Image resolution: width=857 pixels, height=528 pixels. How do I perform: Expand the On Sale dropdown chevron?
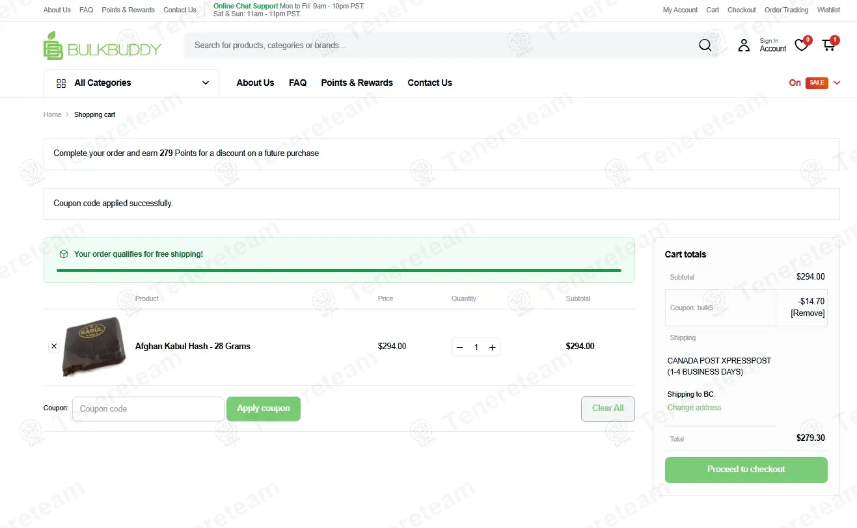tap(837, 83)
